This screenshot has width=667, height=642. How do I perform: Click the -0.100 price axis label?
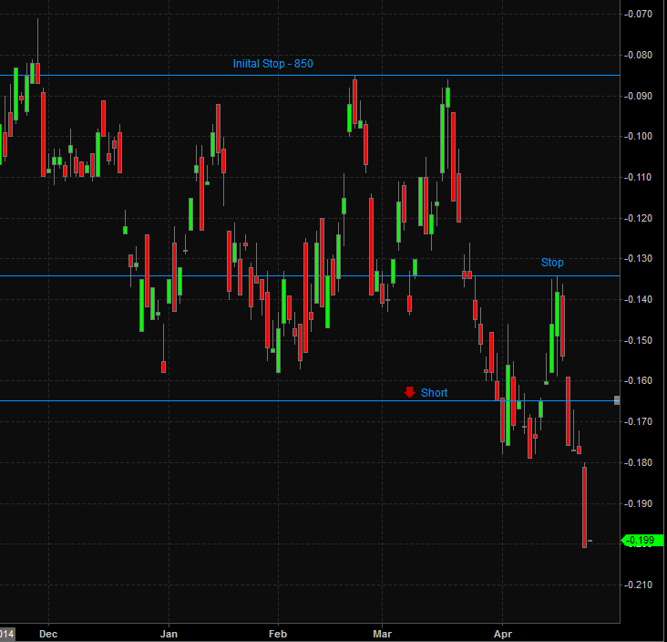click(638, 136)
